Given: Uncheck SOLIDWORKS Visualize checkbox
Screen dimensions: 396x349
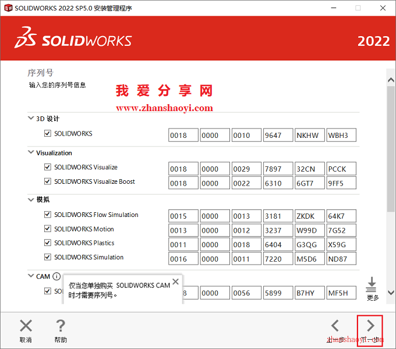Looking at the screenshot, I should click(x=48, y=167).
